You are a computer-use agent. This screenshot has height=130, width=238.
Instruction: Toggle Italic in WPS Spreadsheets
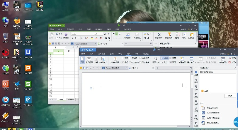pos(76,38)
